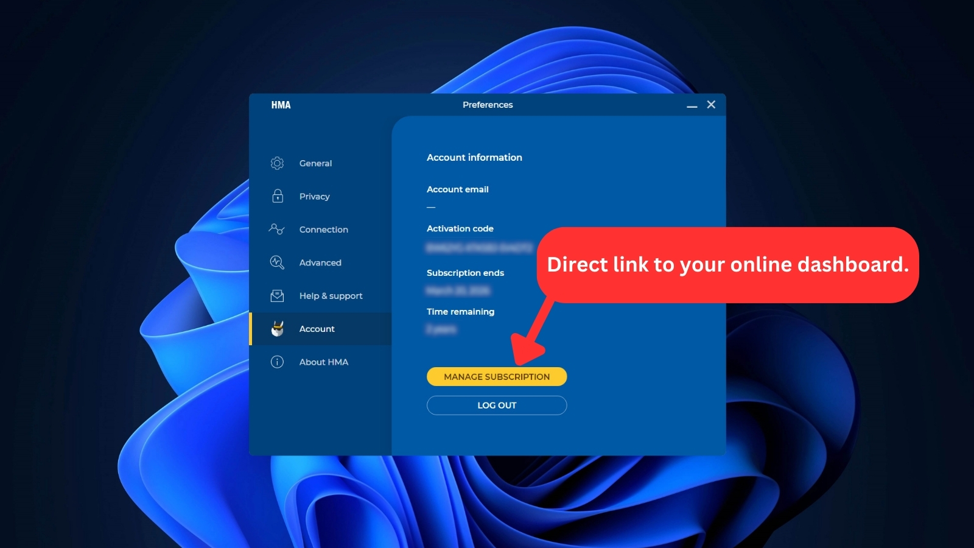This screenshot has width=974, height=548.
Task: Minimize the HMA Preferences window
Action: pyautogui.click(x=692, y=105)
